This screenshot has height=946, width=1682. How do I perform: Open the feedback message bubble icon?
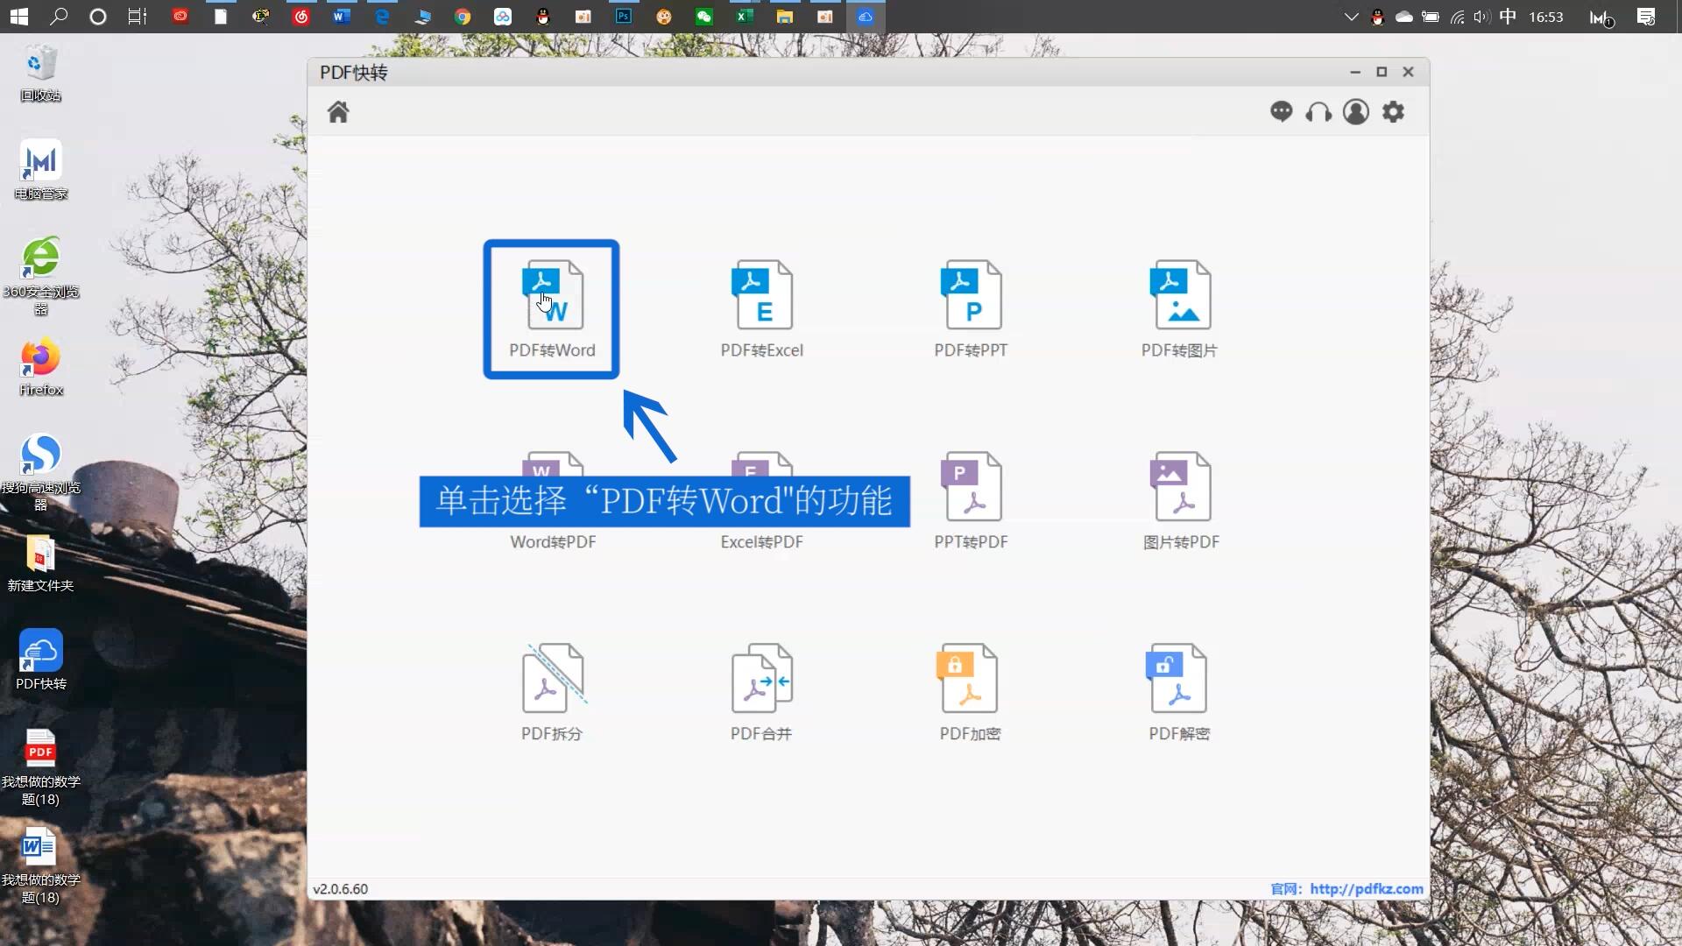tap(1282, 112)
